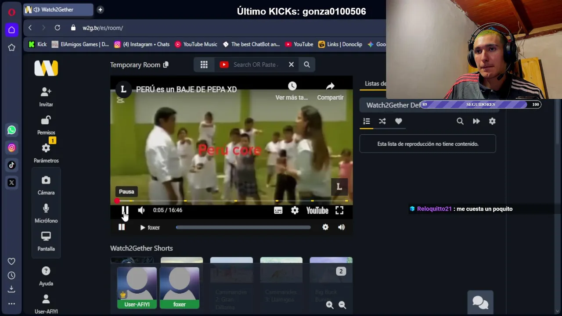Select foxer participant card
The height and width of the screenshot is (316, 562).
pyautogui.click(x=180, y=287)
